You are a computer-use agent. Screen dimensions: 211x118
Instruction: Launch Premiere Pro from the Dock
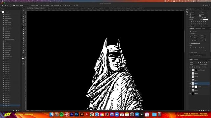(72, 114)
